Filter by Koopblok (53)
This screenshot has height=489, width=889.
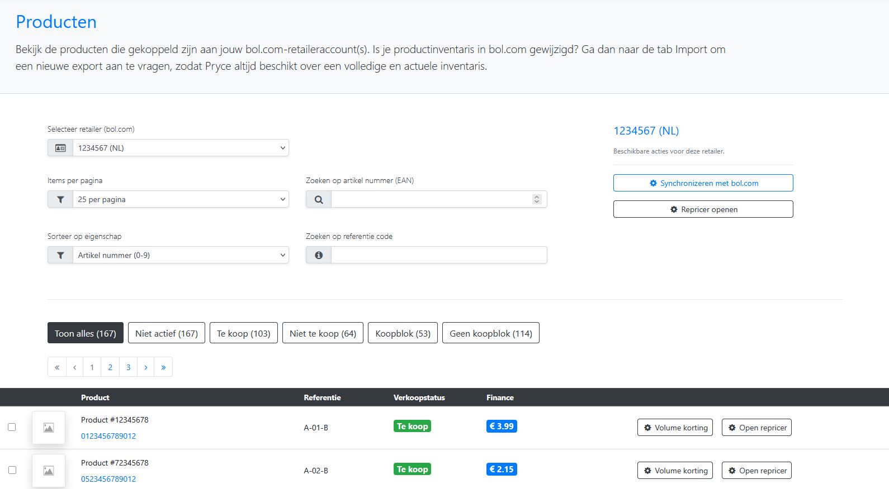tap(403, 333)
